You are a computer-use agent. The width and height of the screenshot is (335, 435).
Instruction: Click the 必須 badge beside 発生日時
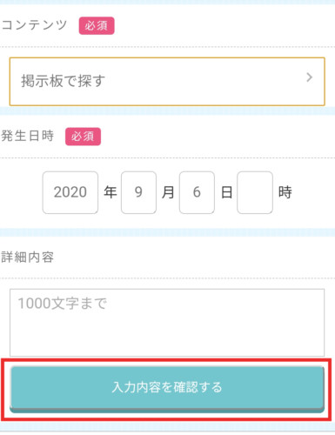(83, 137)
